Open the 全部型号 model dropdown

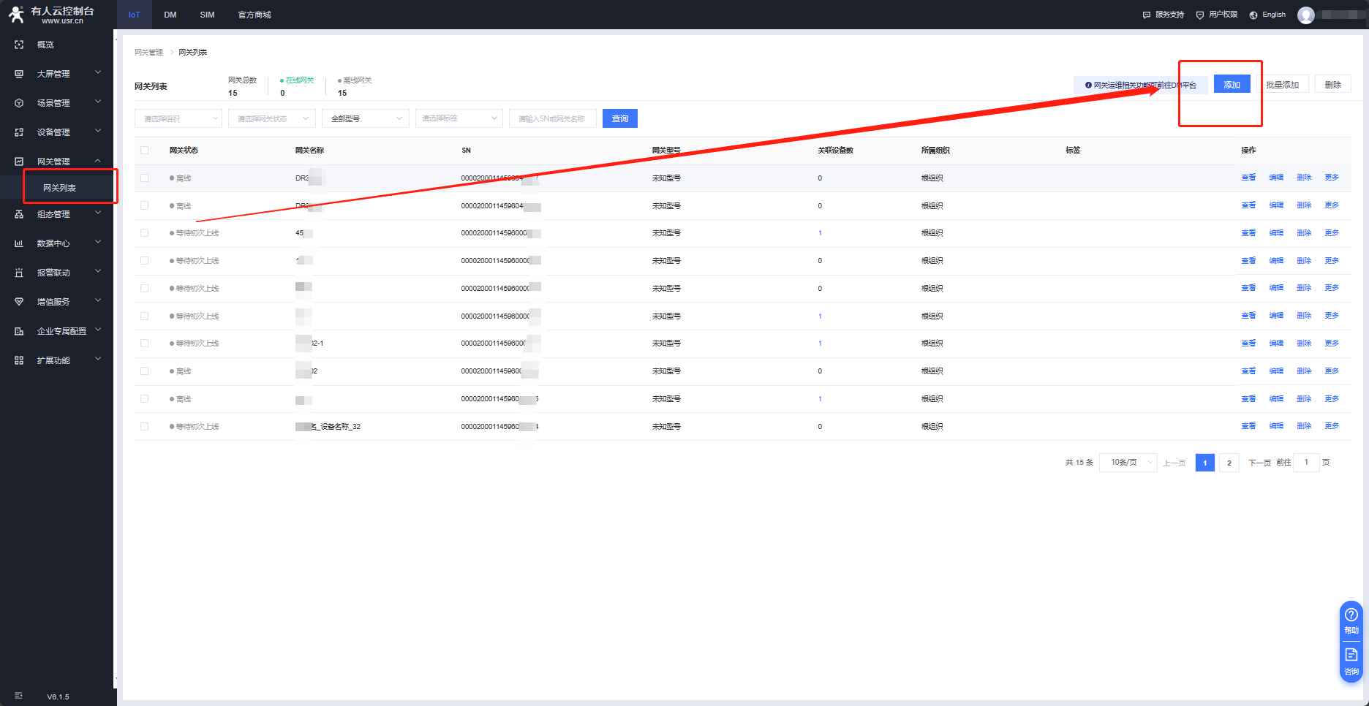366,118
